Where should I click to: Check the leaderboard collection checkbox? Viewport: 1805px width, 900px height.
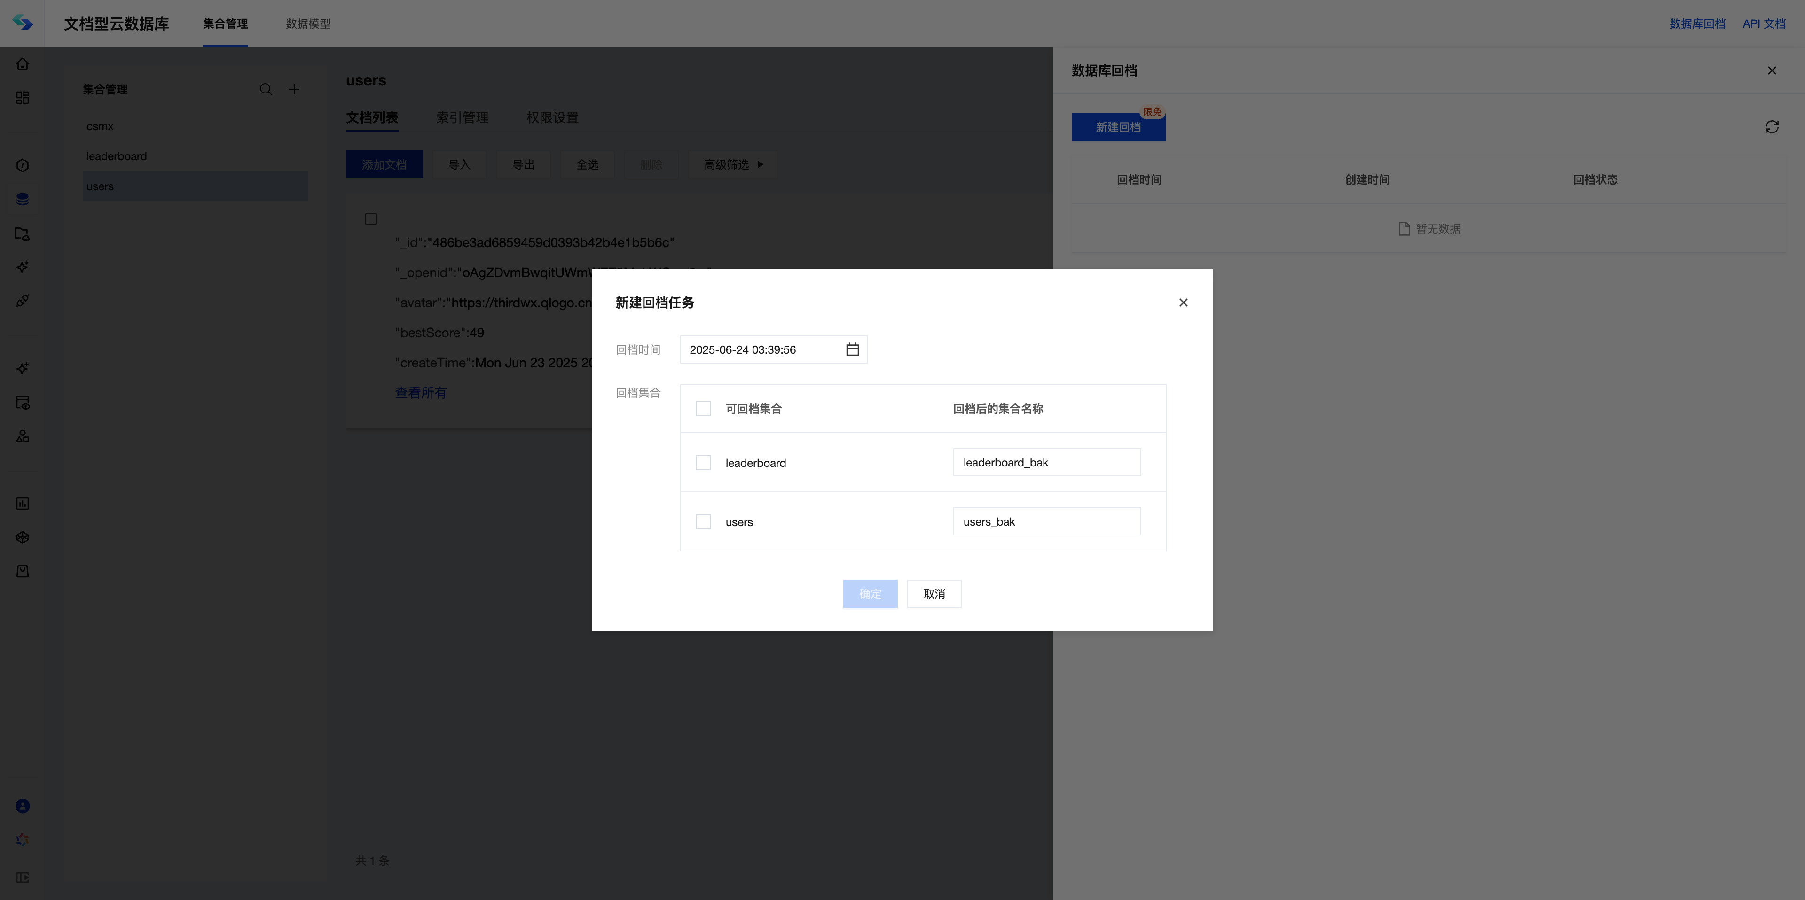tap(703, 463)
